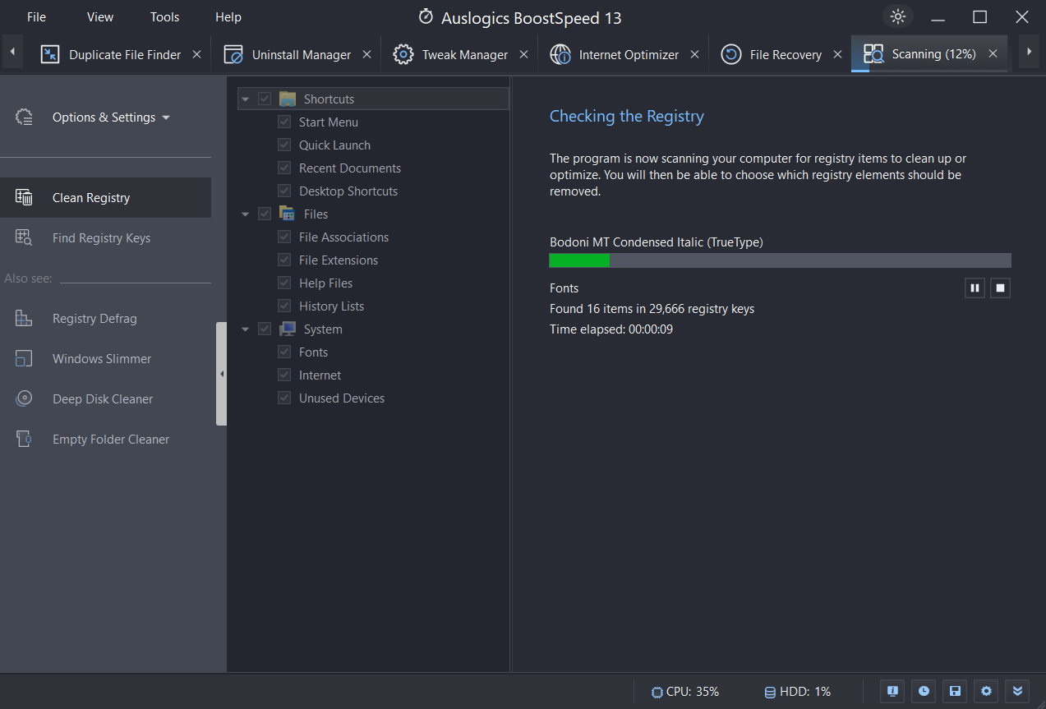Toggle the Fonts checkbox
Screen dimensions: 1046x709
point(284,352)
